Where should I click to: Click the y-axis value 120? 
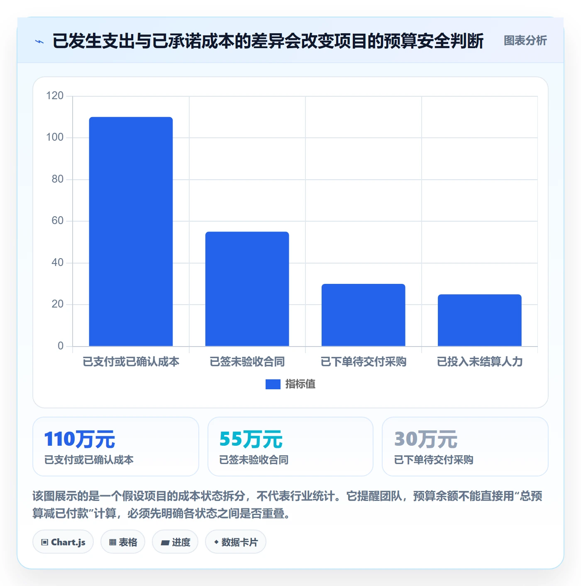click(x=55, y=96)
